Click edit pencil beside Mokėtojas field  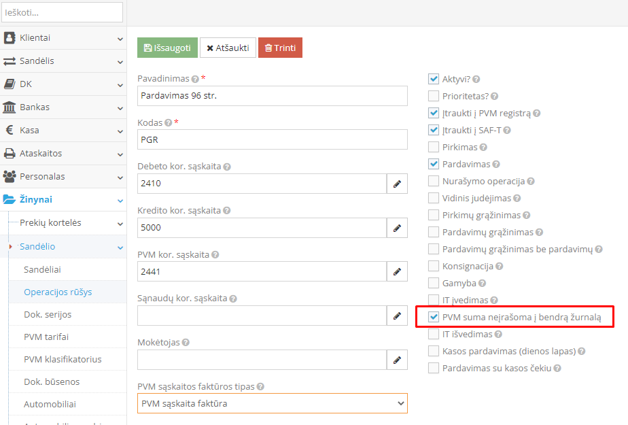[397, 360]
